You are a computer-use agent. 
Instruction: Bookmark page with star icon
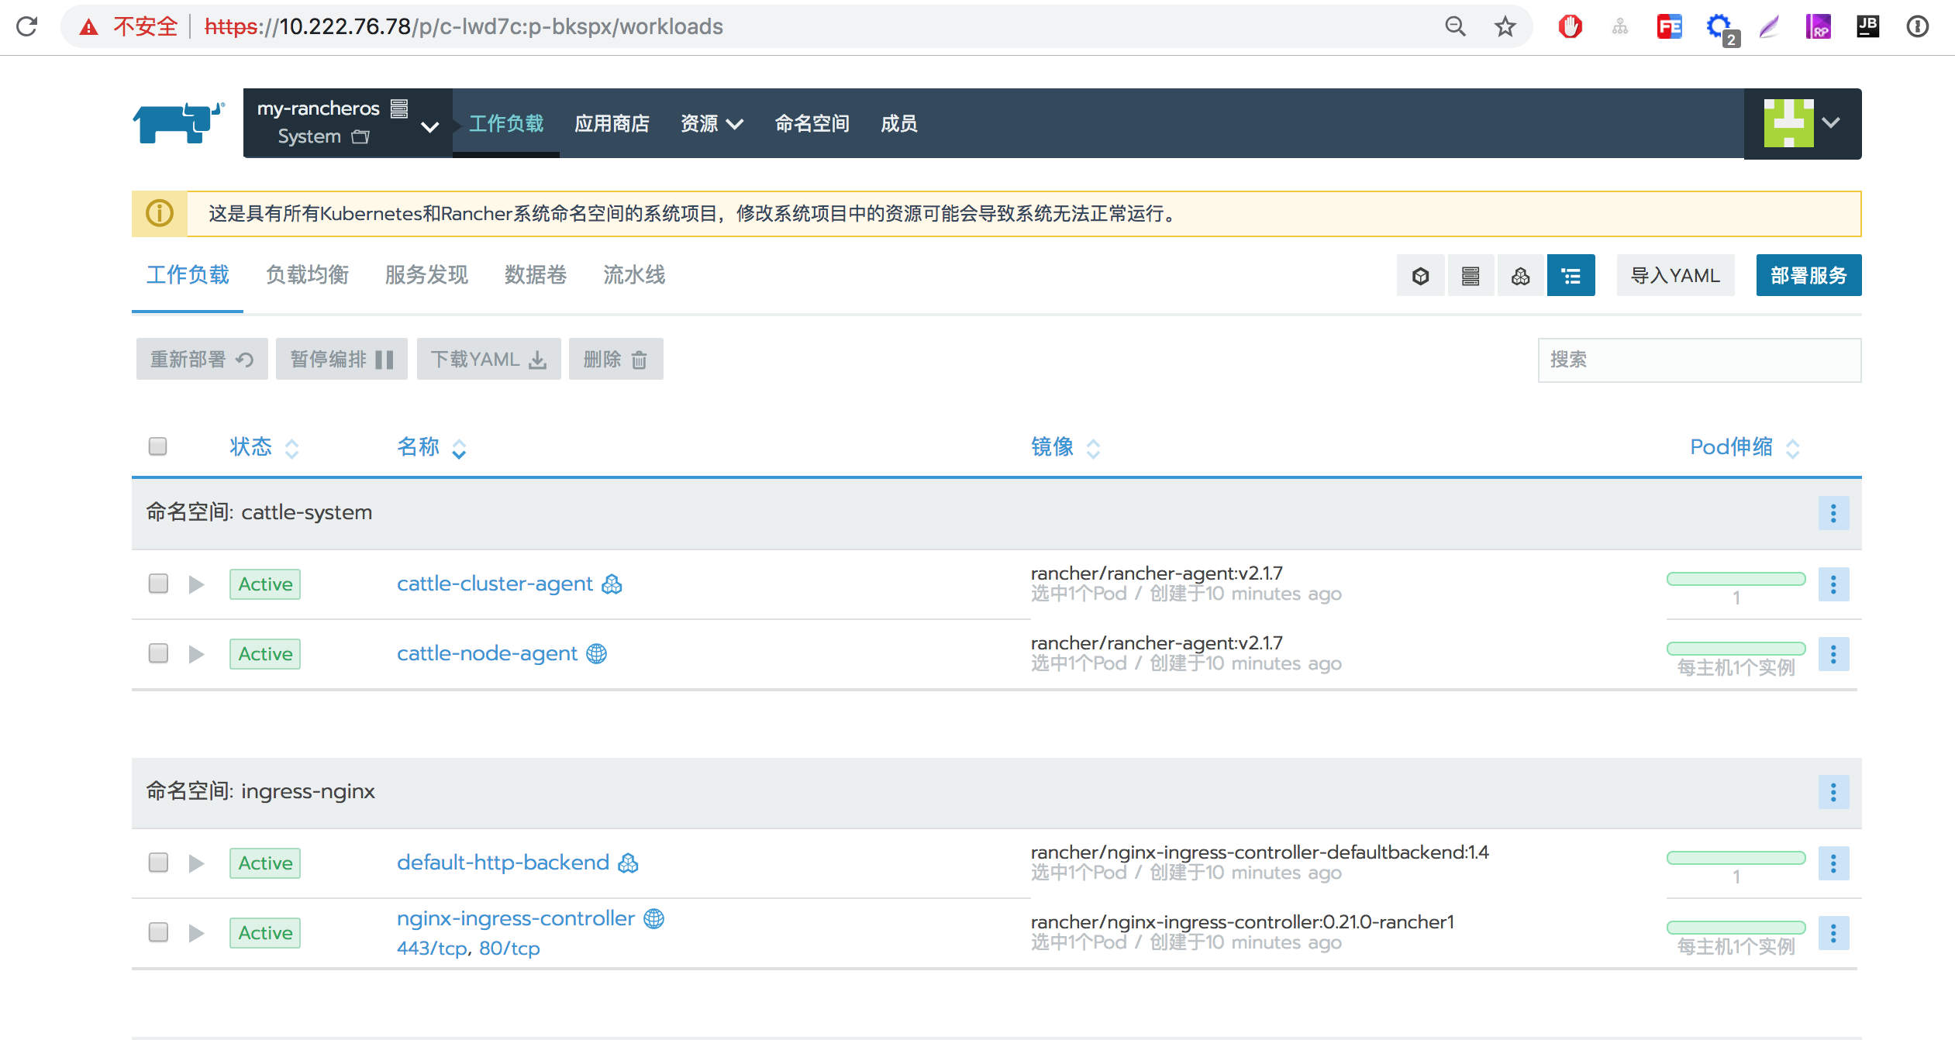tap(1505, 27)
